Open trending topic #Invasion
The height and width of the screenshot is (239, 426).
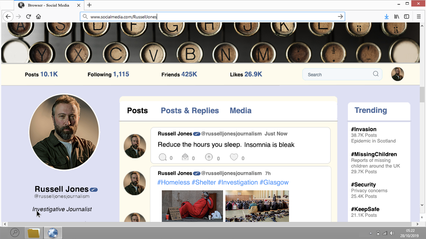(364, 129)
